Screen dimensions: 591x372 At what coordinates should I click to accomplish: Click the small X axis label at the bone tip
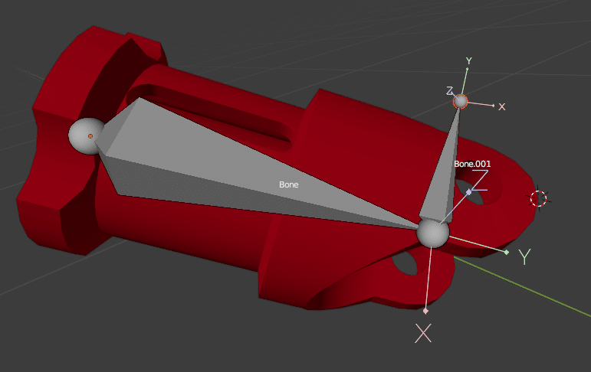pyautogui.click(x=501, y=107)
